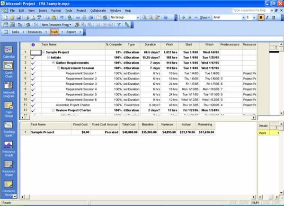Select the Requirement Session 3 task name
284x206 pixels.
tap(81, 84)
